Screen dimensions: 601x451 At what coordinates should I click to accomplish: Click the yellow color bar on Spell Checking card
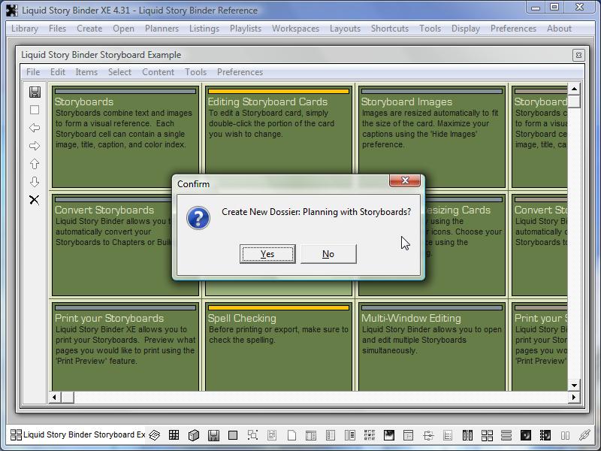click(278, 307)
